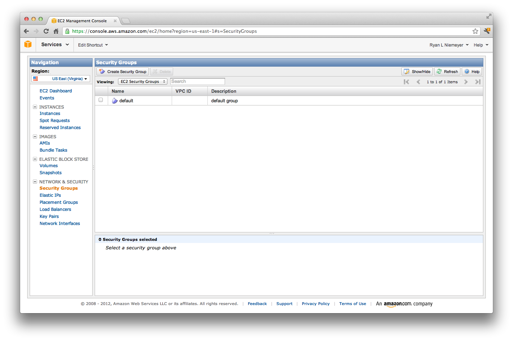Click into the Search field
Image resolution: width=513 pixels, height=341 pixels.
[197, 81]
